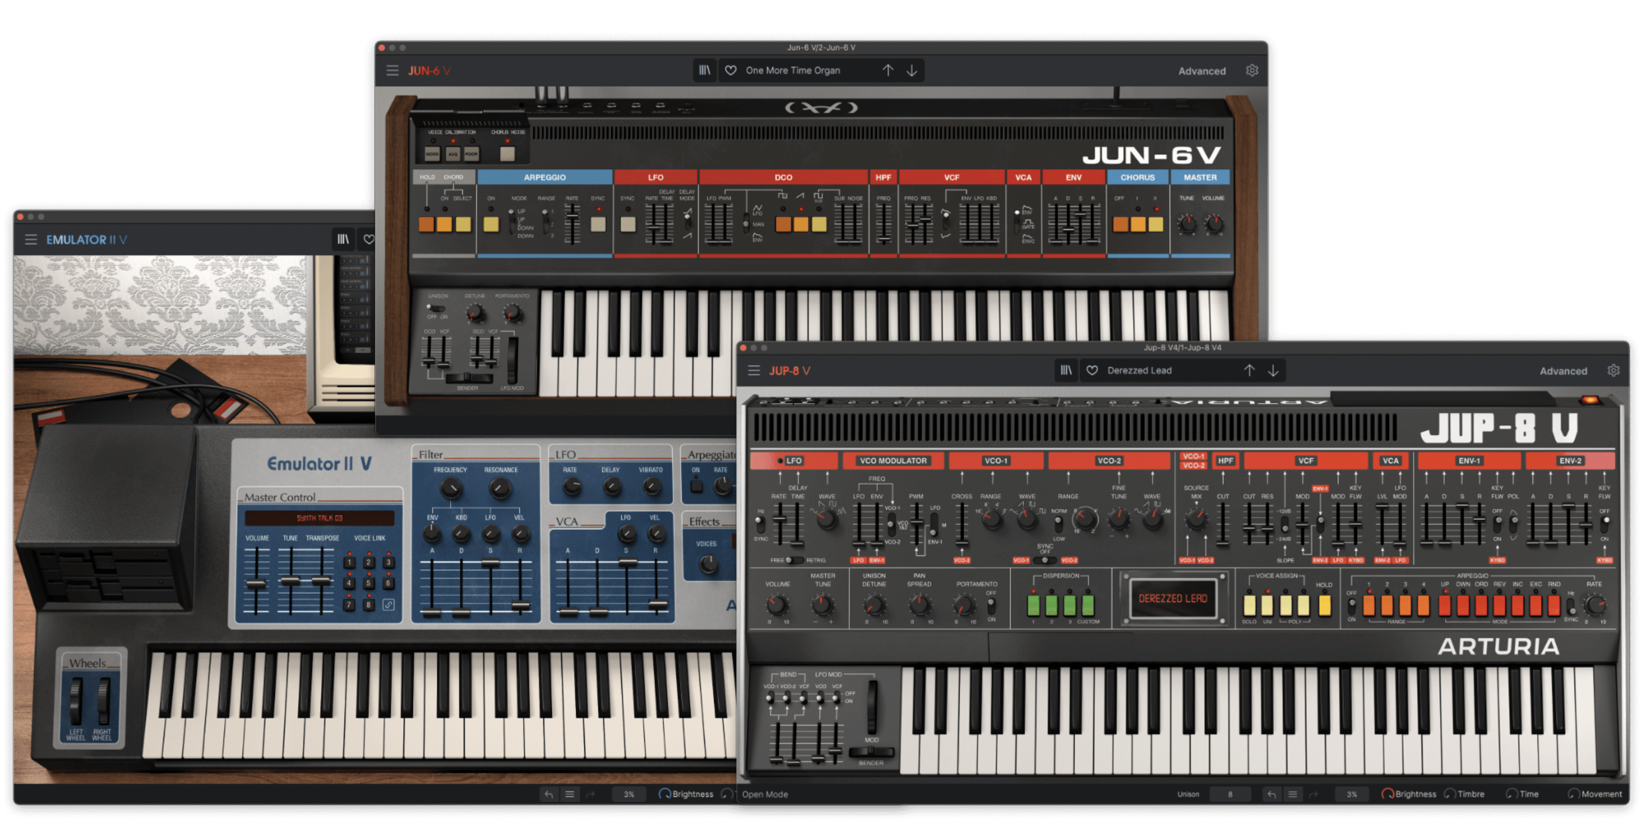
Task: Click undo arrow in JUP-8 V status bar
Action: [x=1272, y=794]
